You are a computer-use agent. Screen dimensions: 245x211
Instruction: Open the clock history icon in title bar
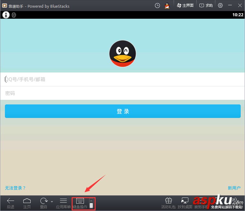click(x=157, y=6)
